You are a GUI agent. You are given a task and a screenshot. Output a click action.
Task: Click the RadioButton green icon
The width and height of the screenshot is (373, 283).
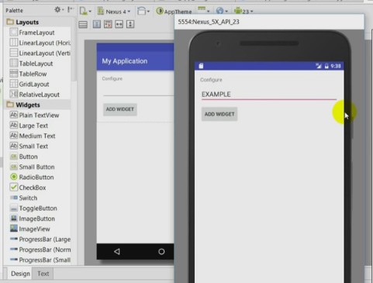click(13, 177)
